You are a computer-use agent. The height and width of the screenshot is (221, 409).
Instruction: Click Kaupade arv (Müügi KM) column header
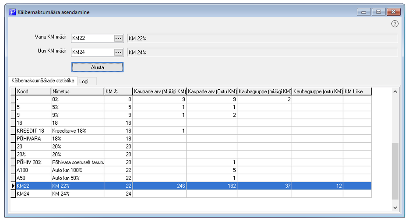pyautogui.click(x=159, y=91)
